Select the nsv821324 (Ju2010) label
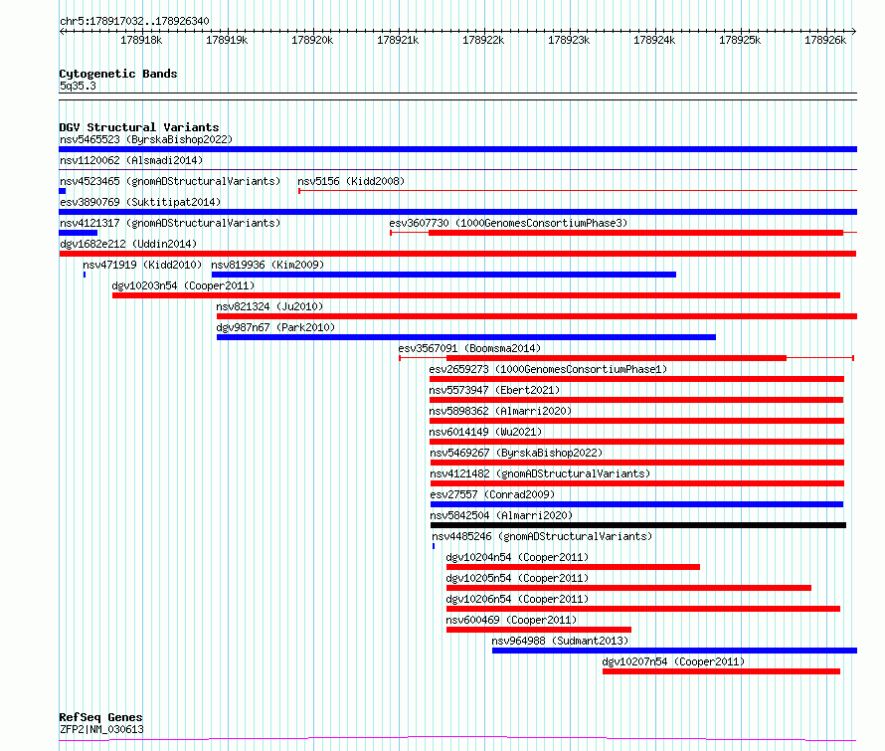The image size is (885, 751). point(269,306)
